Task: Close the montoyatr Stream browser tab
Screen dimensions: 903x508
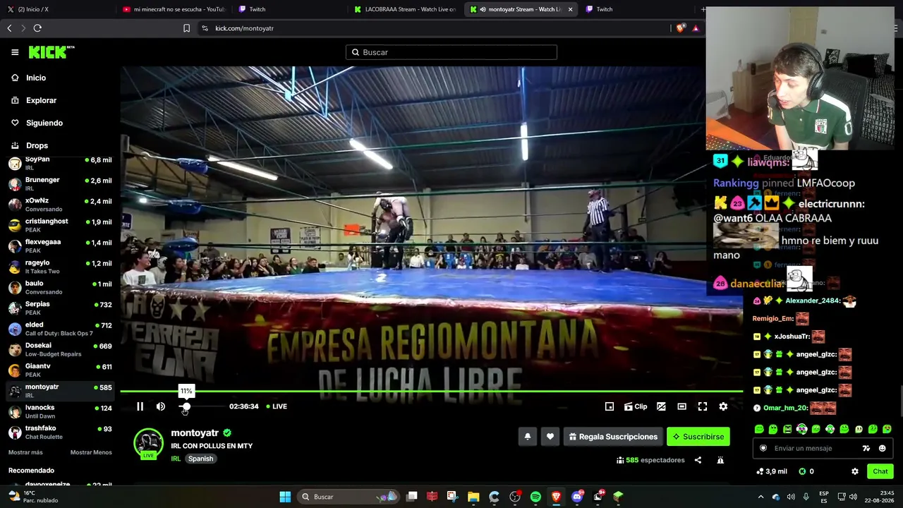Action: tap(570, 9)
